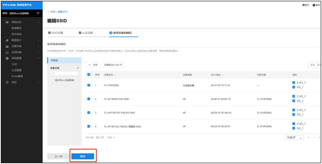Select 所有组 in the group panel

pos(65,60)
